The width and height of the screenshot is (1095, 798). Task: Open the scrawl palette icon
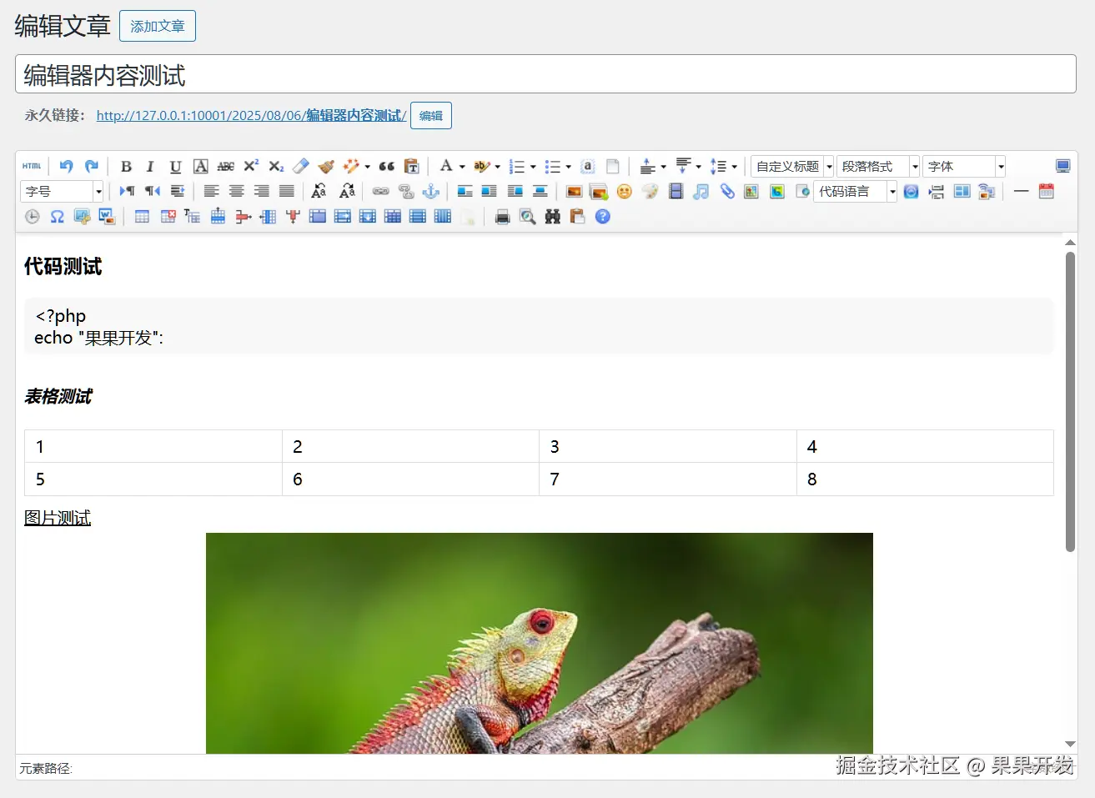pyautogui.click(x=650, y=192)
